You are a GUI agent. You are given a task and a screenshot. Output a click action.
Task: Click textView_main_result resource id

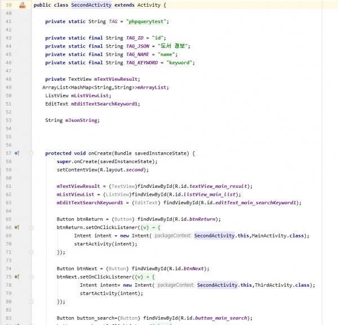(x=218, y=186)
